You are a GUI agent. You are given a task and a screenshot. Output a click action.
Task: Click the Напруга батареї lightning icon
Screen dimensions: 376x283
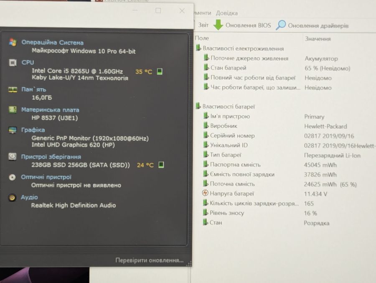(205, 193)
